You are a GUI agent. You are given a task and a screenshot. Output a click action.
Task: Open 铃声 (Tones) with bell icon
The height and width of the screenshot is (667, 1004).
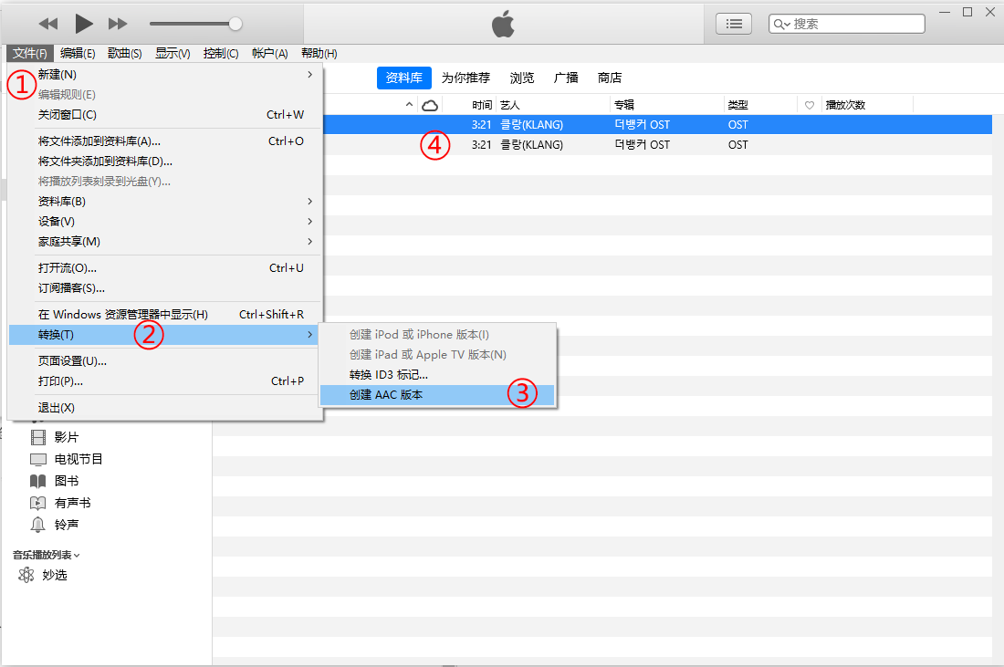38,525
